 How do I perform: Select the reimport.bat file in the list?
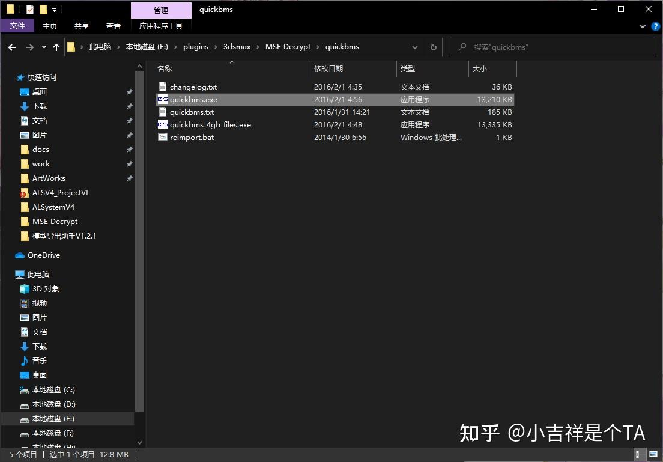[191, 137]
